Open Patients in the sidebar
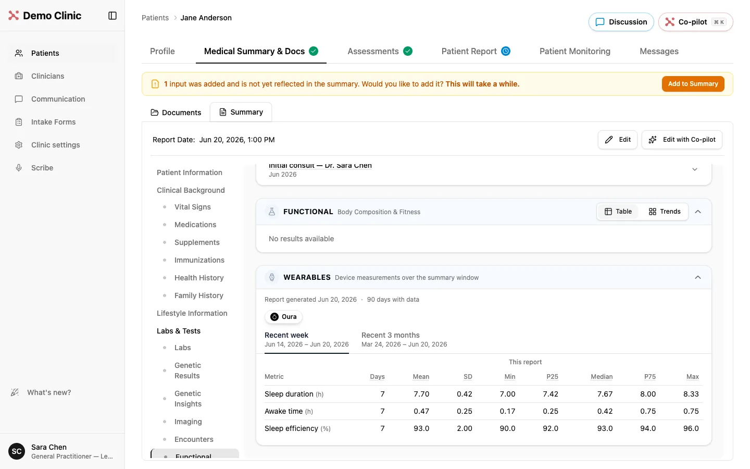 (x=63, y=53)
